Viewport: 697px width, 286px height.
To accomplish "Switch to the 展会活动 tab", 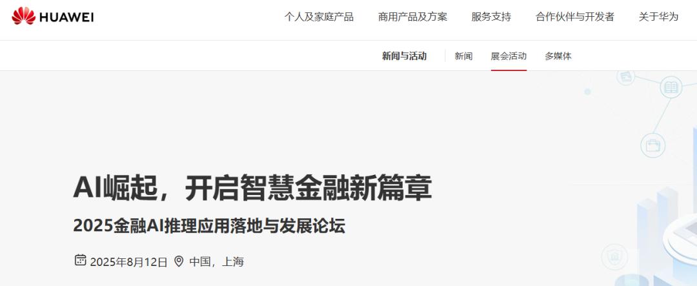I will tap(509, 56).
